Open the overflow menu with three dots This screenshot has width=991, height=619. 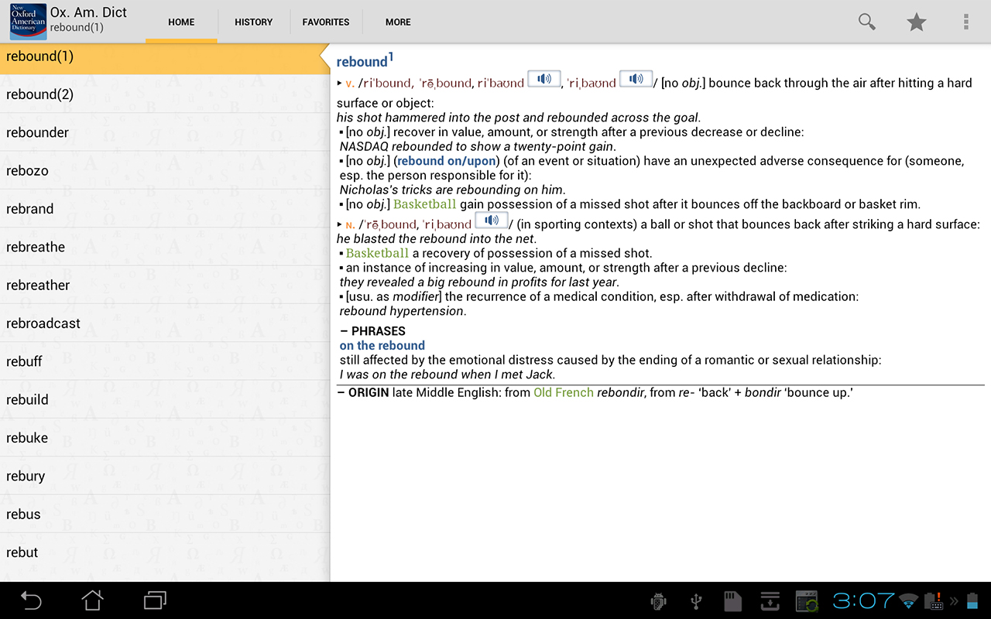[x=965, y=22]
